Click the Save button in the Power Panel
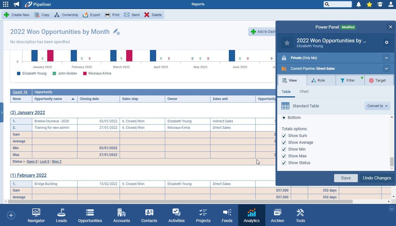This screenshot has width=396, height=226. pos(346,178)
